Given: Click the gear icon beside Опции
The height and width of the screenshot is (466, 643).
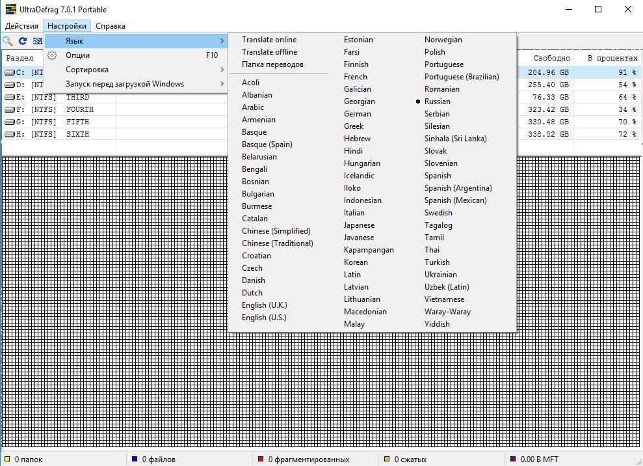Looking at the screenshot, I should (52, 55).
